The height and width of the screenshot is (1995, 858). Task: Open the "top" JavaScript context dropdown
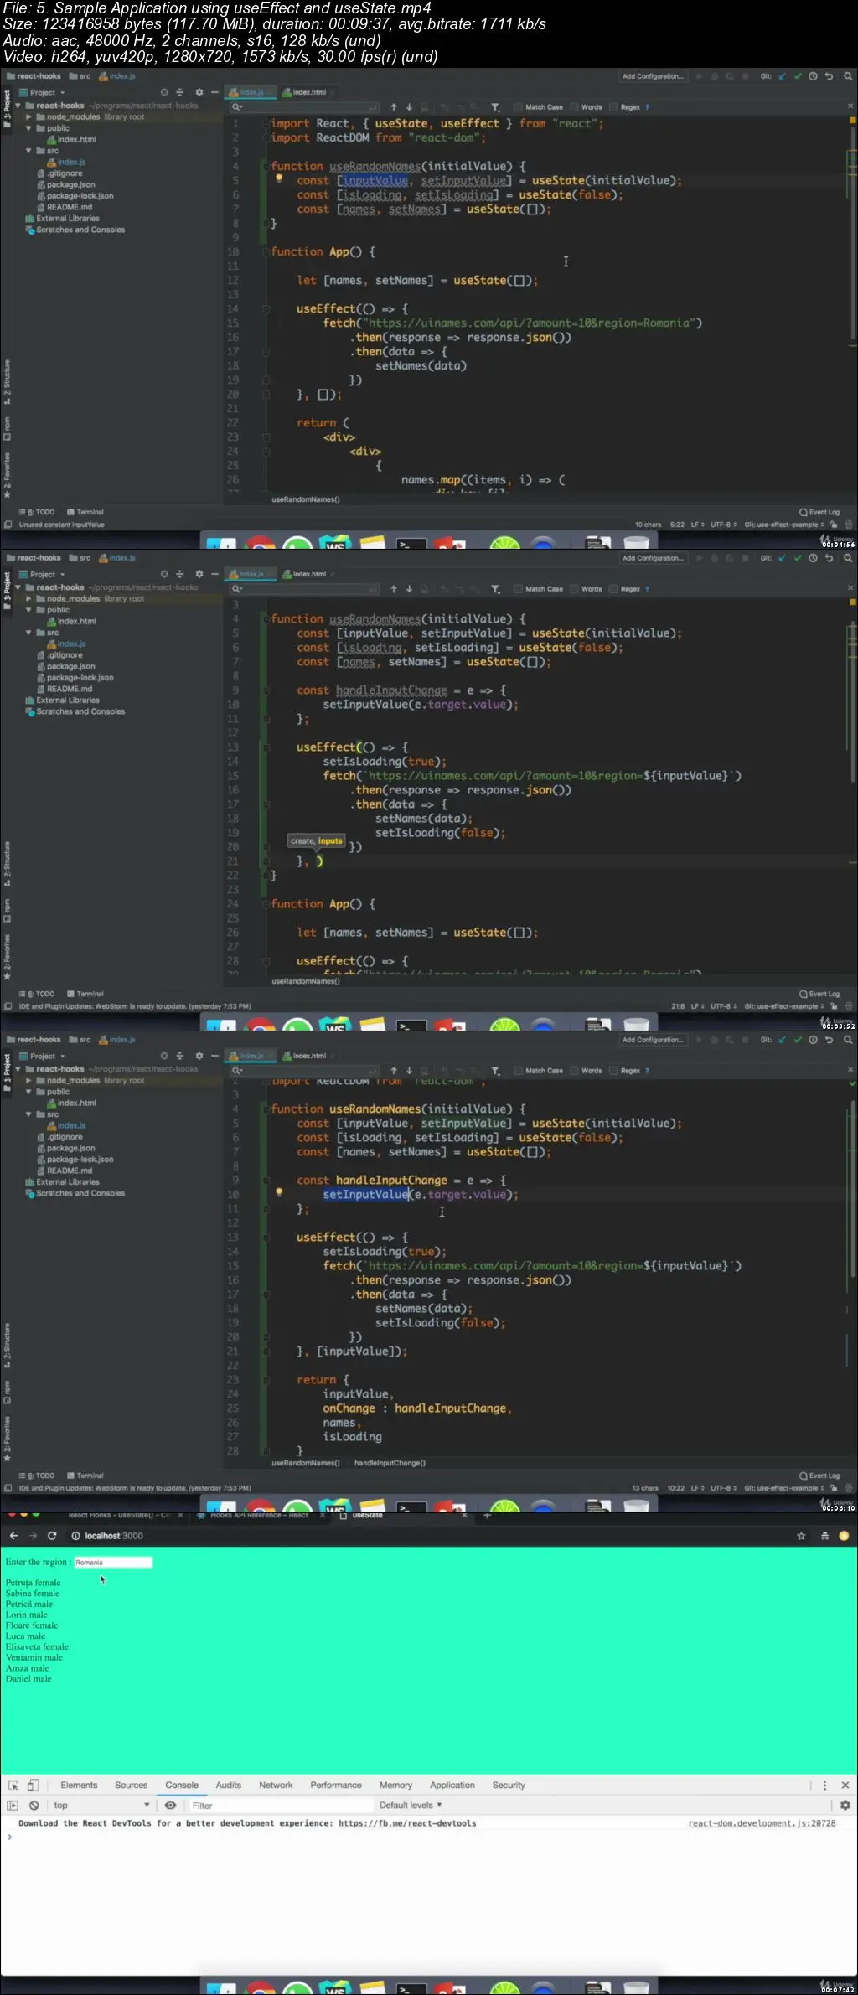(x=101, y=1806)
